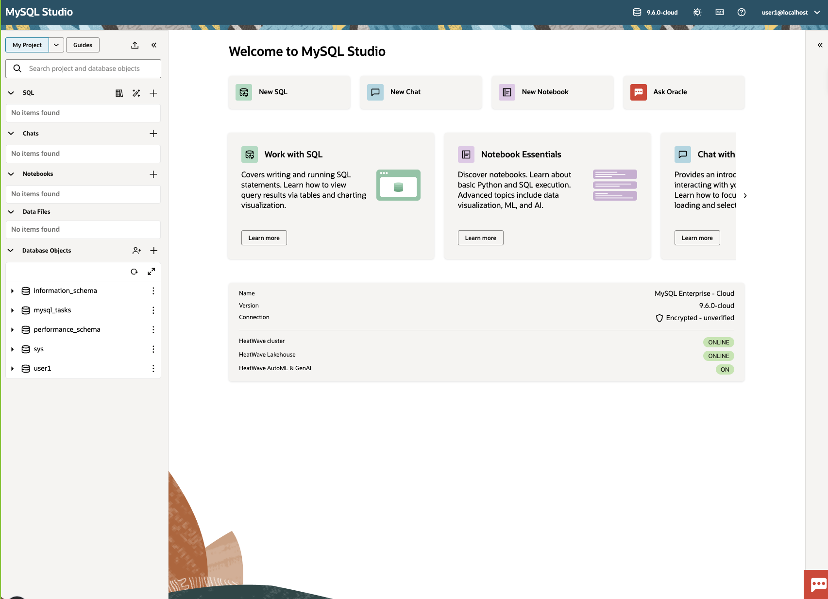Click the export/upload project icon

135,45
